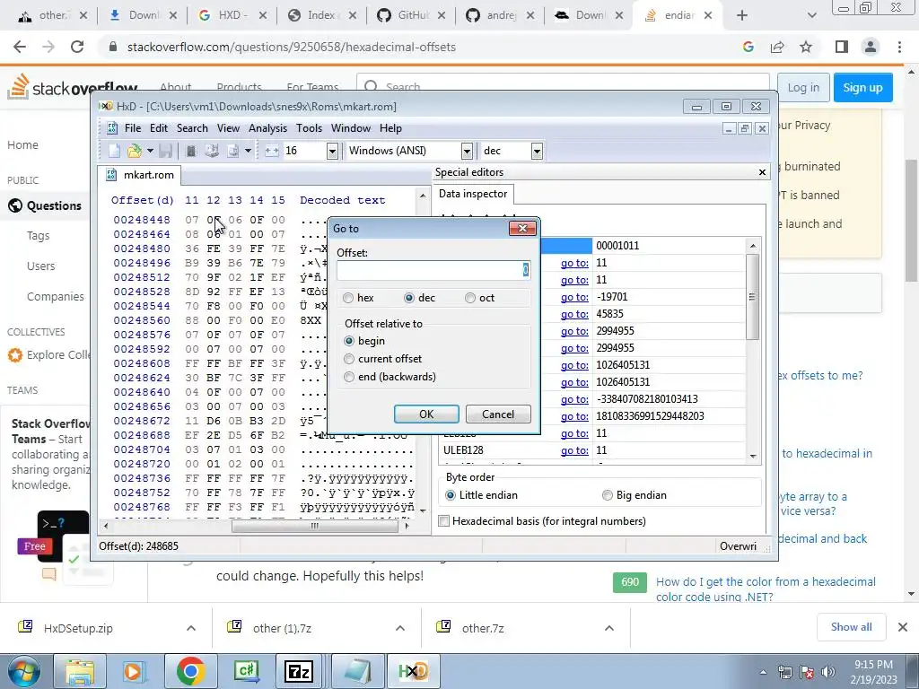
Task: Select the hex radio button
Action: click(349, 298)
